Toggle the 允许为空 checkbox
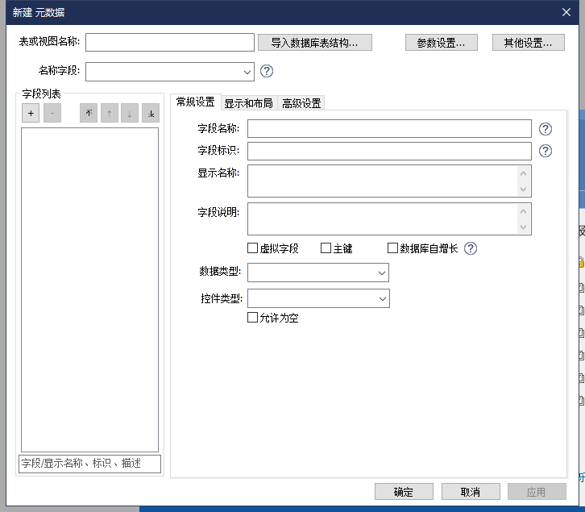This screenshot has height=512, width=585. click(x=253, y=318)
